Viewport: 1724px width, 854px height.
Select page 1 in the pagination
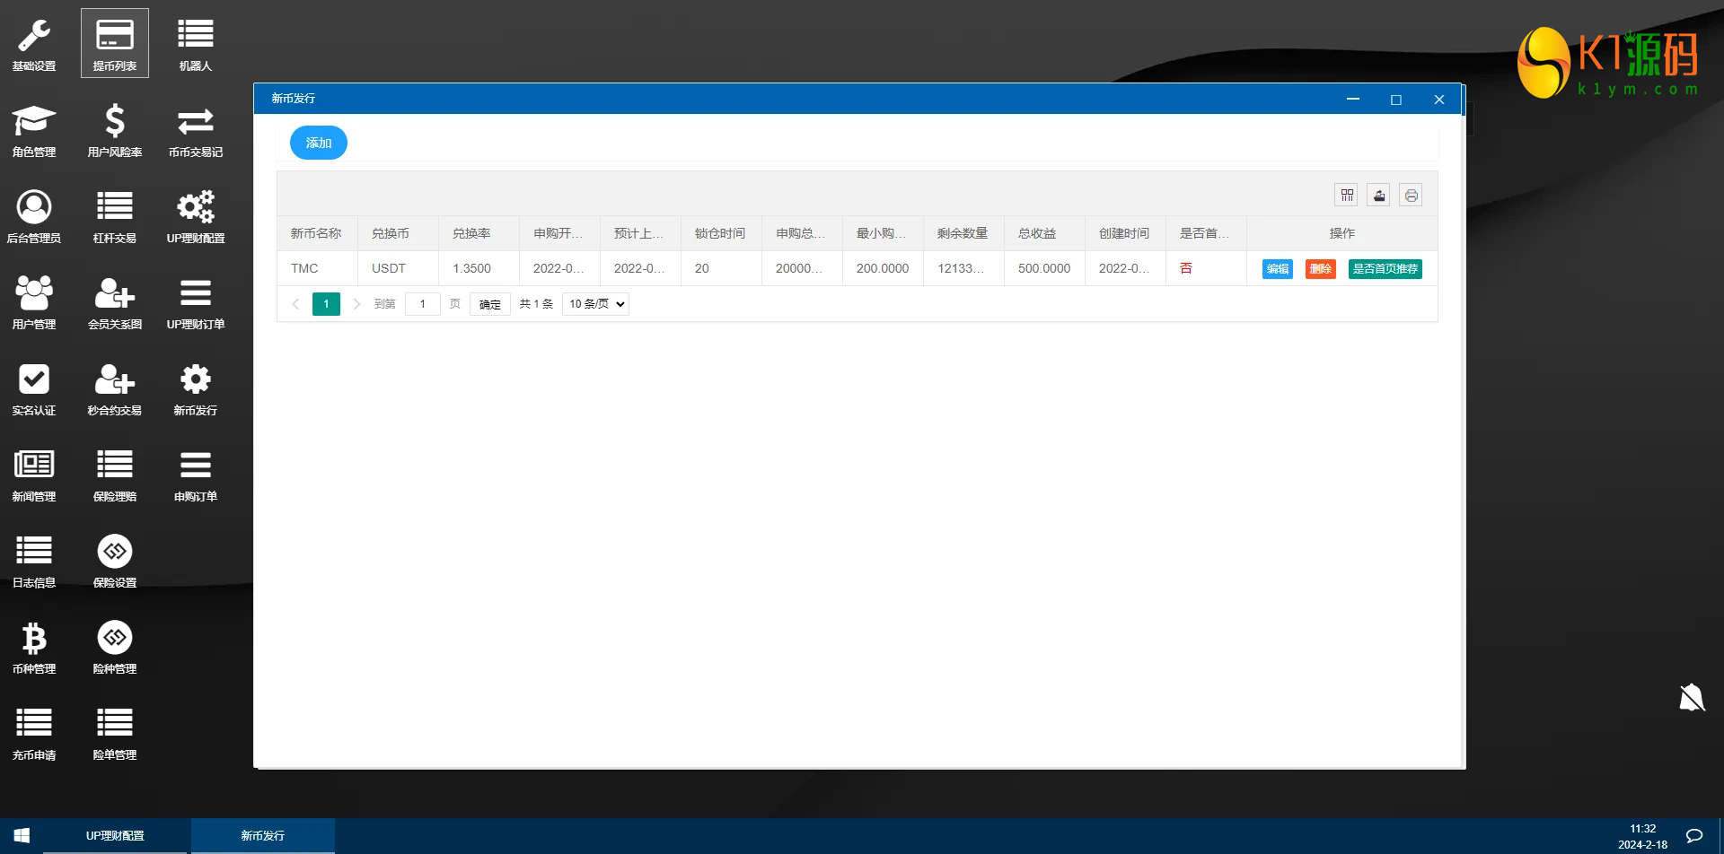[326, 304]
